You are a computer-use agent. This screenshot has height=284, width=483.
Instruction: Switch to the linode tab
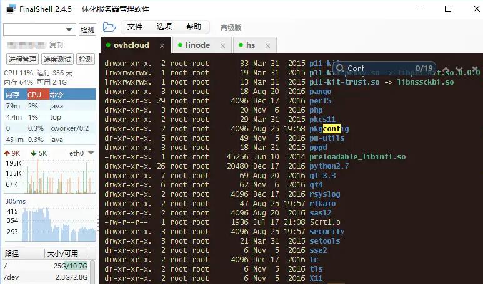click(x=197, y=45)
